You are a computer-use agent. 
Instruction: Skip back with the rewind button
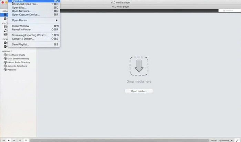point(4,140)
